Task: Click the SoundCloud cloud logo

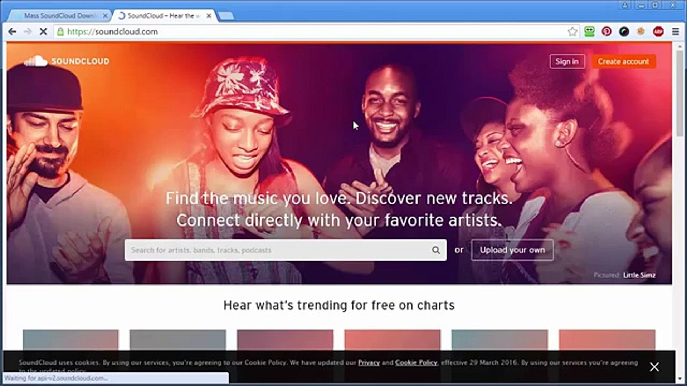Action: pos(37,61)
